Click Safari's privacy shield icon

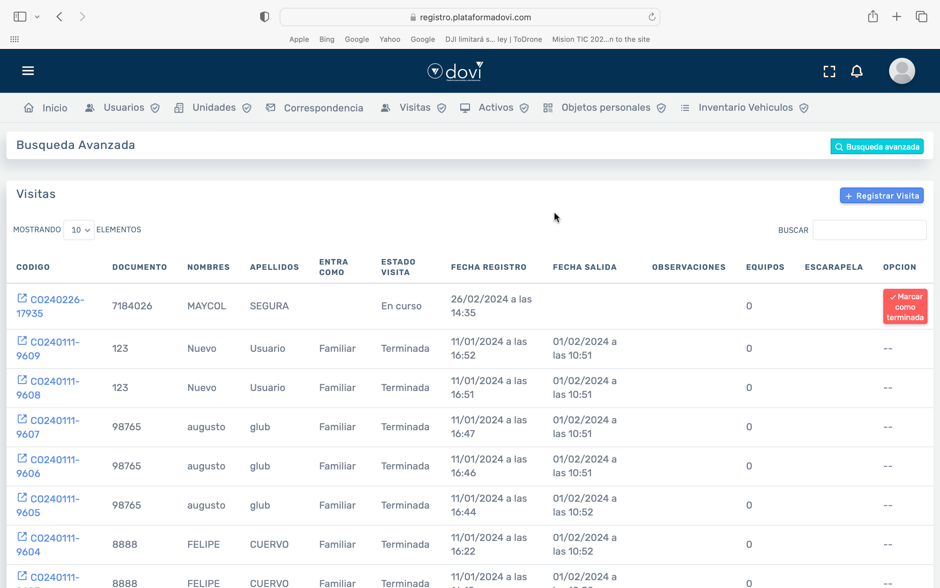[x=264, y=17]
